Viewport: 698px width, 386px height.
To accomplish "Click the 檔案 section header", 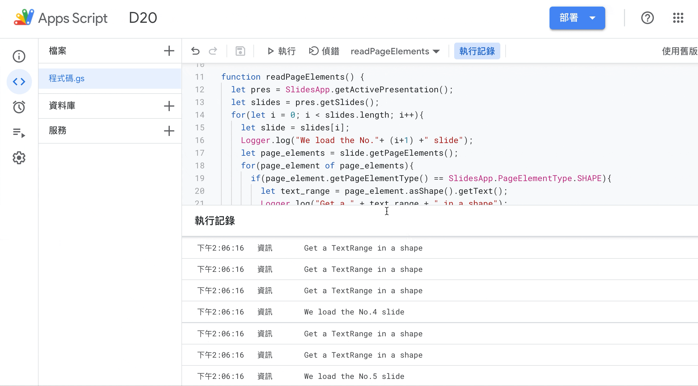I will point(58,51).
